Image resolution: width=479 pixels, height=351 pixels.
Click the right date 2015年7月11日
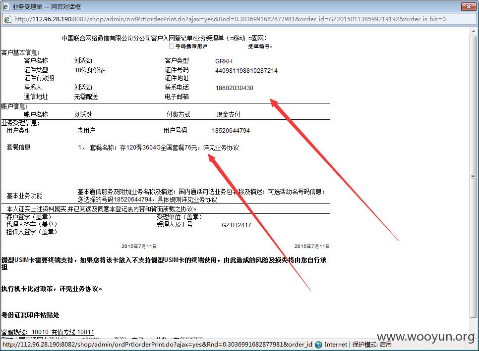pyautogui.click(x=312, y=246)
